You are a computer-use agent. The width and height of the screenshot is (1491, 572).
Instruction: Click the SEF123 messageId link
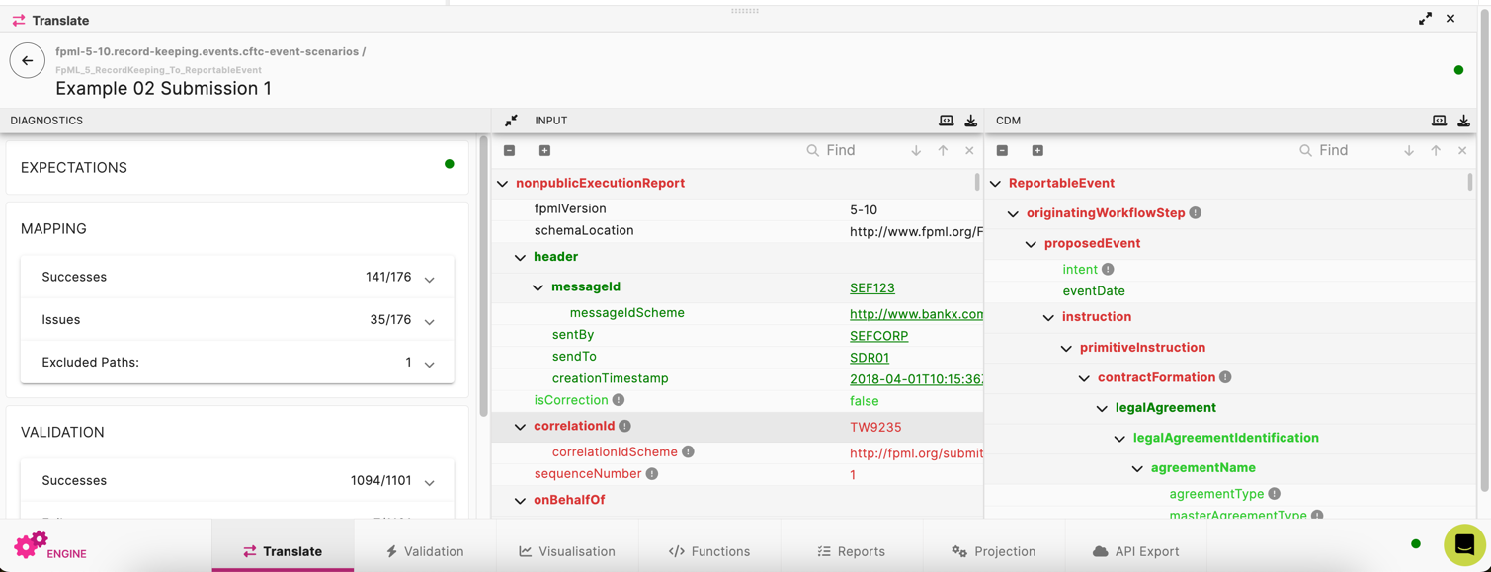click(871, 288)
